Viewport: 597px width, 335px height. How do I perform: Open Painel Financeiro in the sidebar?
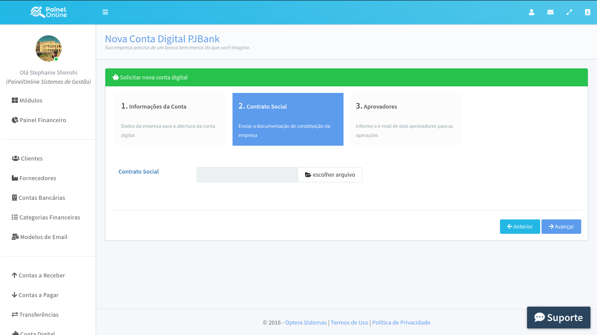tap(39, 120)
